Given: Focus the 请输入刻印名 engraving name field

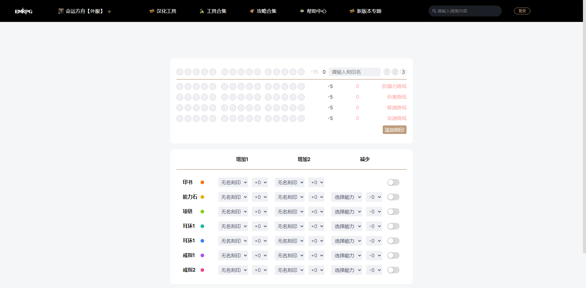Looking at the screenshot, I should (355, 72).
